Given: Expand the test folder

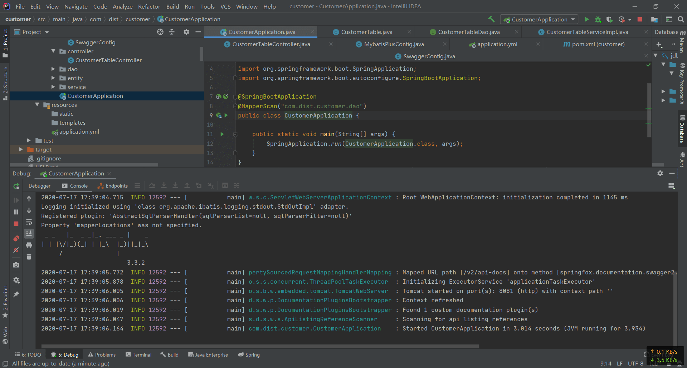Looking at the screenshot, I should click(x=29, y=140).
